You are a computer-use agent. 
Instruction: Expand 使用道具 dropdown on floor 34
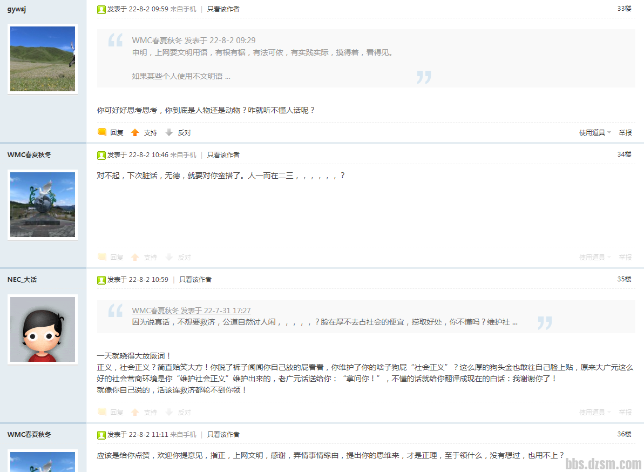(595, 258)
